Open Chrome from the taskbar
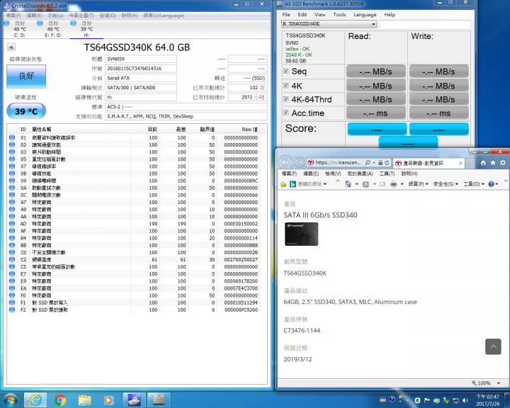The image size is (510, 408). point(60,400)
